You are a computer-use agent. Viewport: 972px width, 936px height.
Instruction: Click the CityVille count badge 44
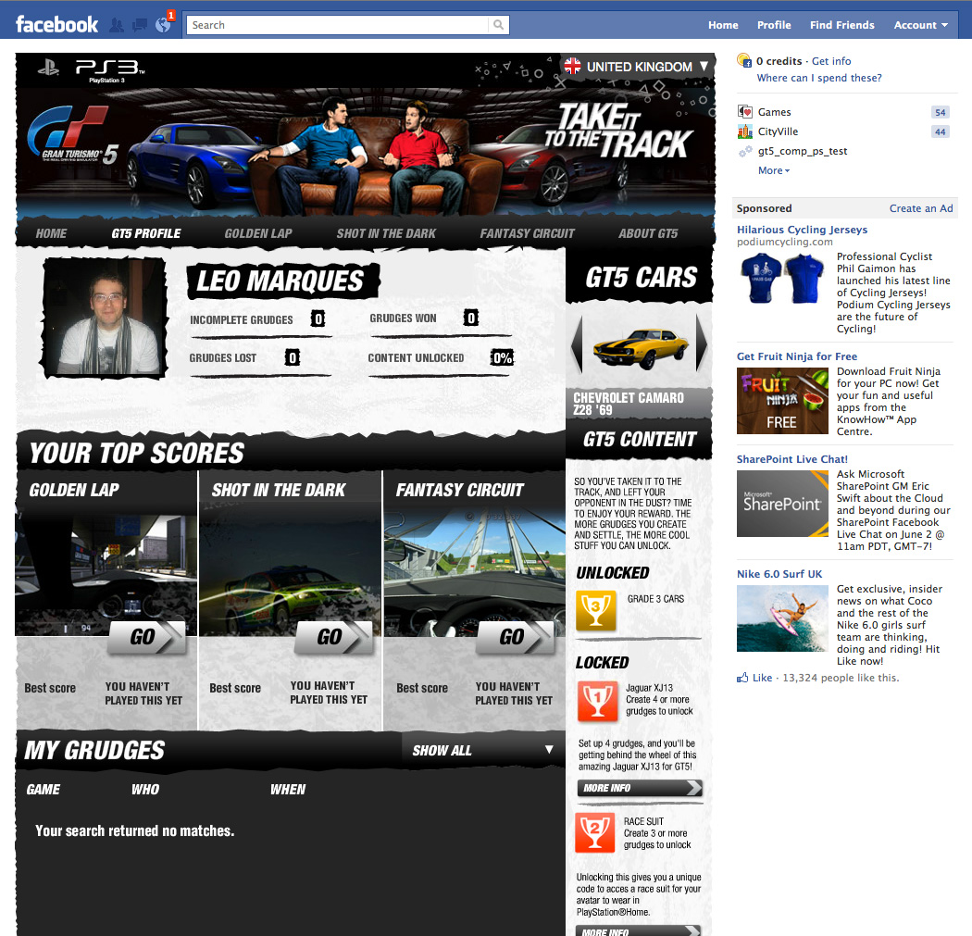click(x=941, y=131)
